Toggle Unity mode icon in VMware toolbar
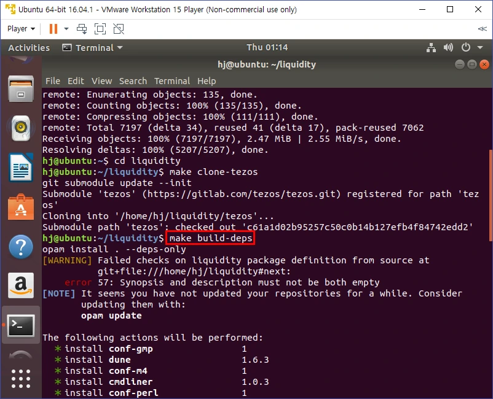Screen dimensions: 493x399 119,29
